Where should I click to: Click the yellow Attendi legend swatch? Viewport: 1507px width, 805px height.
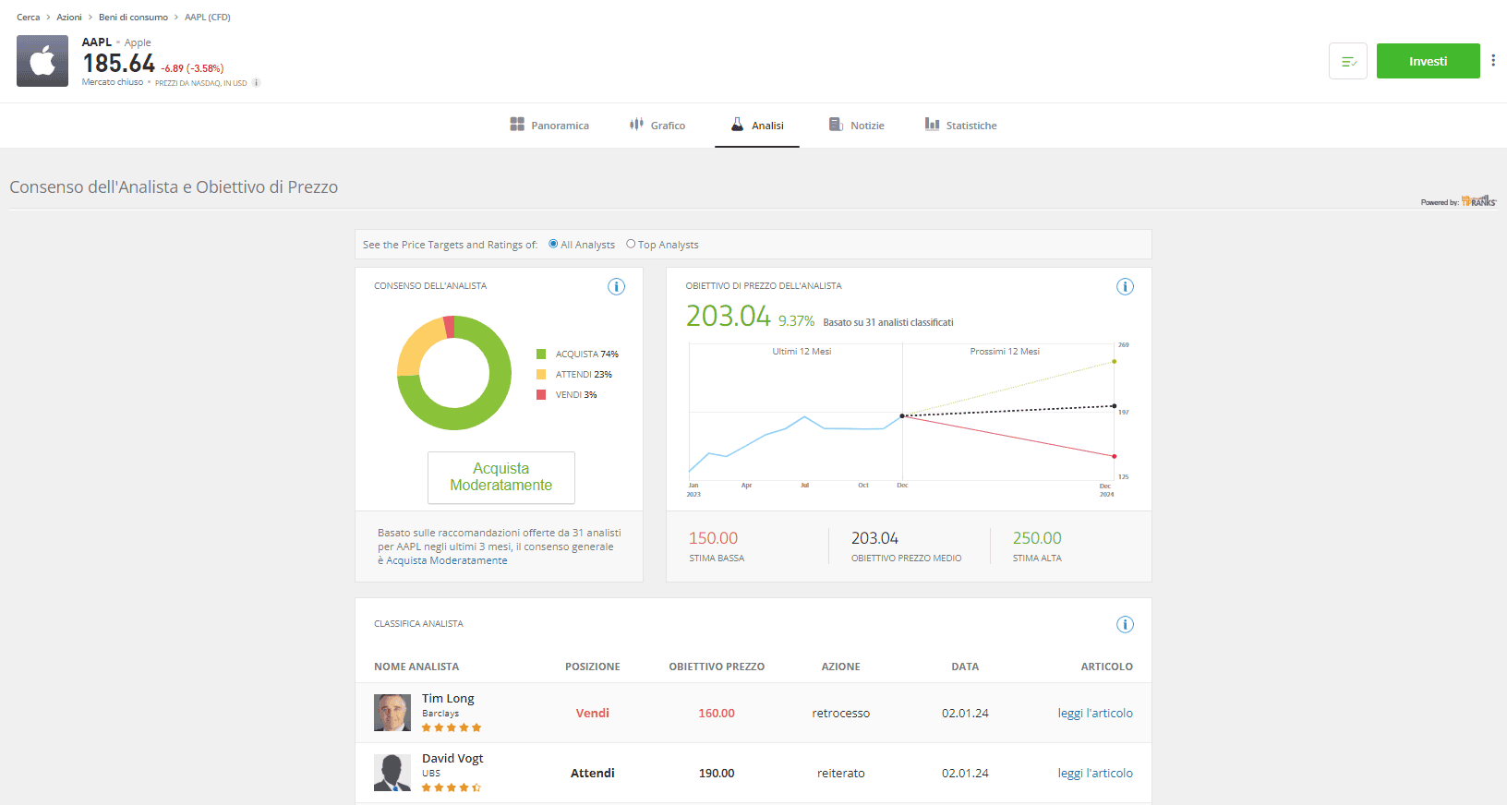pyautogui.click(x=541, y=374)
